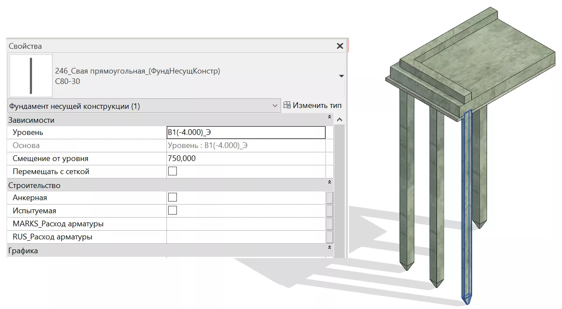Click the small button beside Анкерная row
562x309 pixels.
pos(329,198)
